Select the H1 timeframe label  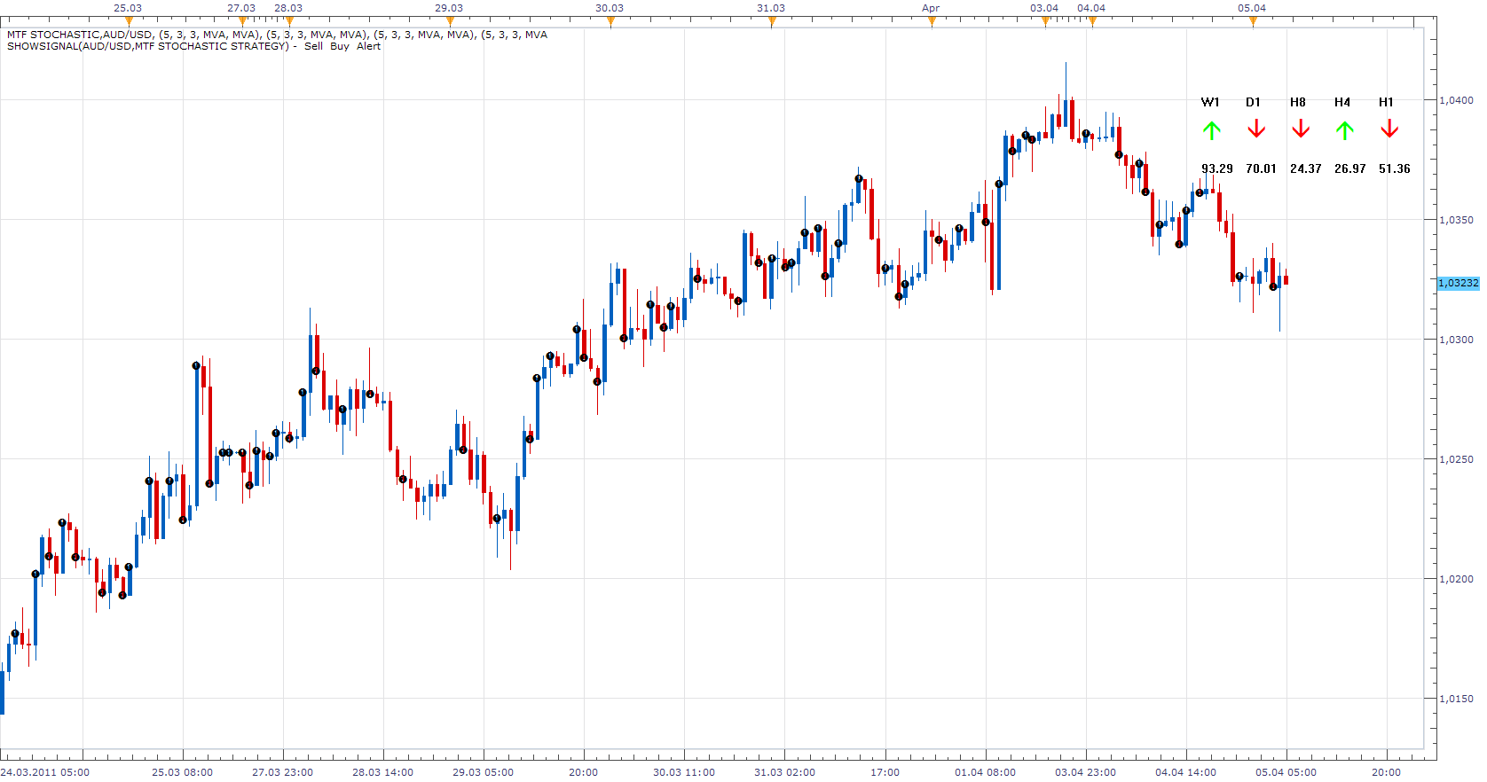pyautogui.click(x=1386, y=102)
